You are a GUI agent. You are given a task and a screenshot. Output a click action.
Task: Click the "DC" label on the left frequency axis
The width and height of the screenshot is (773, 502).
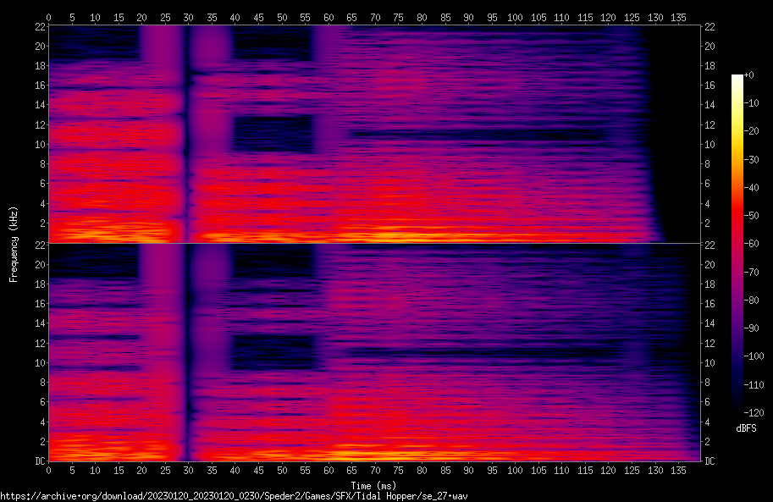(x=39, y=461)
